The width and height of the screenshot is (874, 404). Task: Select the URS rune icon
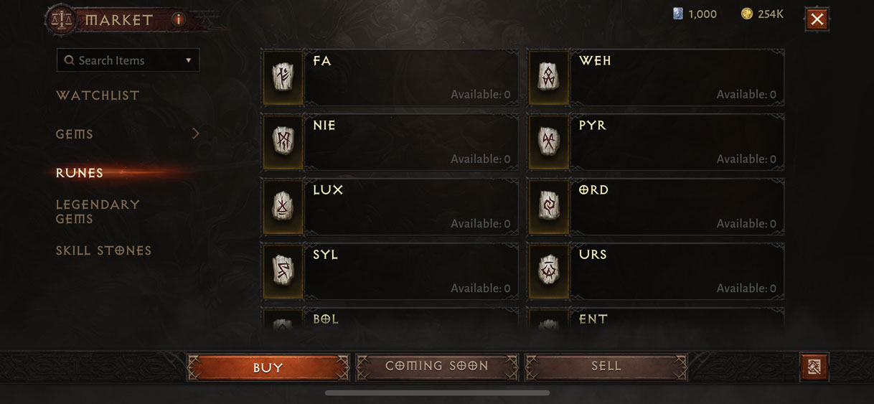tap(548, 271)
